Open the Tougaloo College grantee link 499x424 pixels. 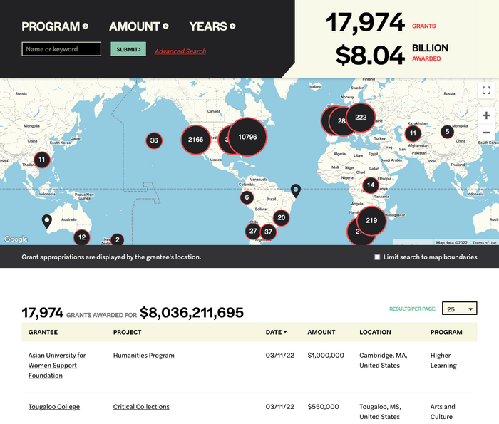(x=54, y=407)
